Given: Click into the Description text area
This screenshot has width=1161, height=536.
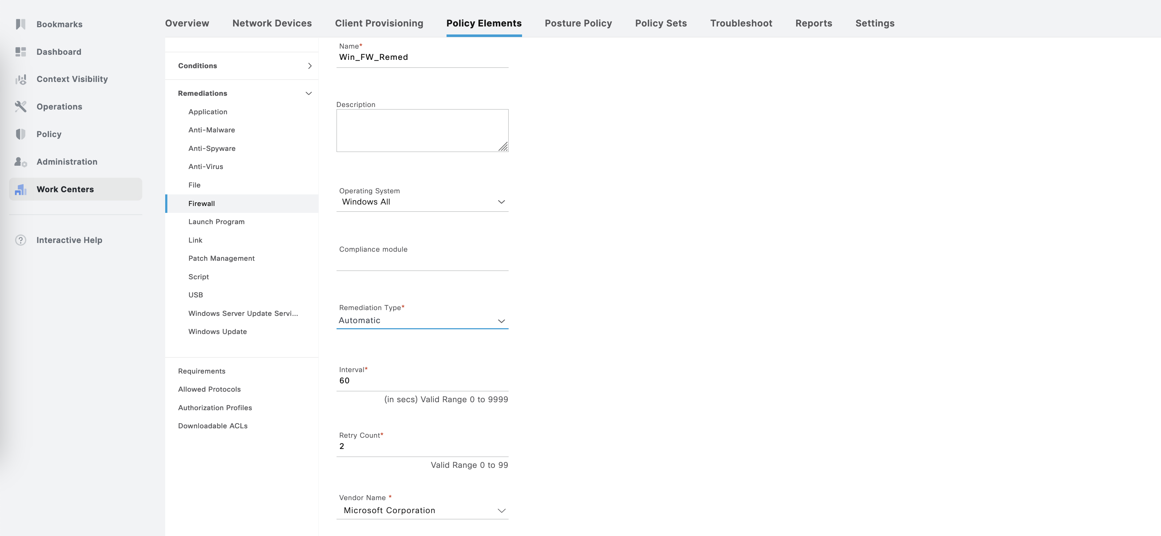Looking at the screenshot, I should (x=421, y=131).
